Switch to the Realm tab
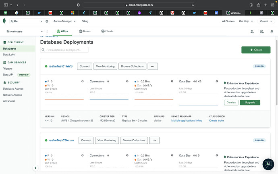278x174 pixels. [85, 31]
